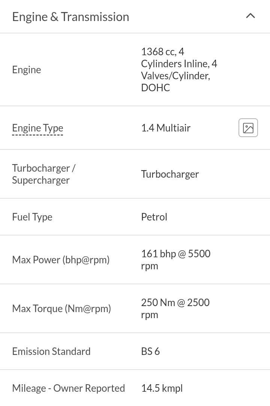Viewport: 270px width, 406px height.
Task: Click the 161 bhp @ 5500 rpm value
Action: 175,260
